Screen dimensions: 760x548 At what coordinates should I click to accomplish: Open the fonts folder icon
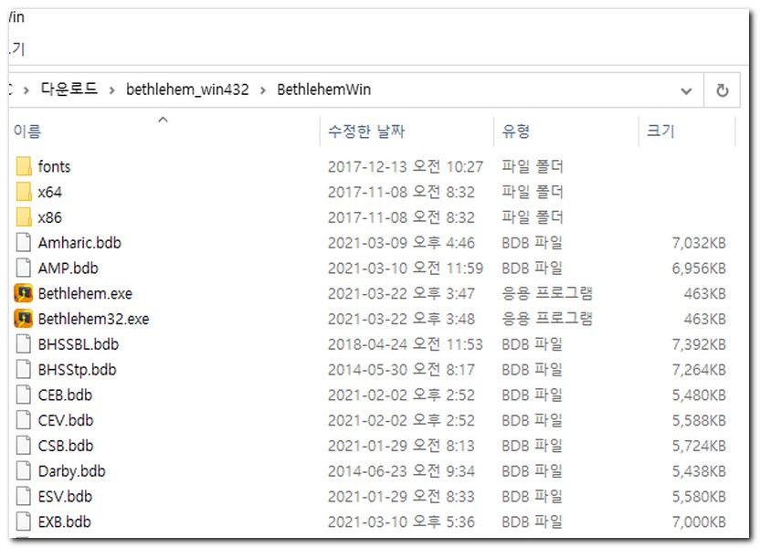(x=24, y=166)
